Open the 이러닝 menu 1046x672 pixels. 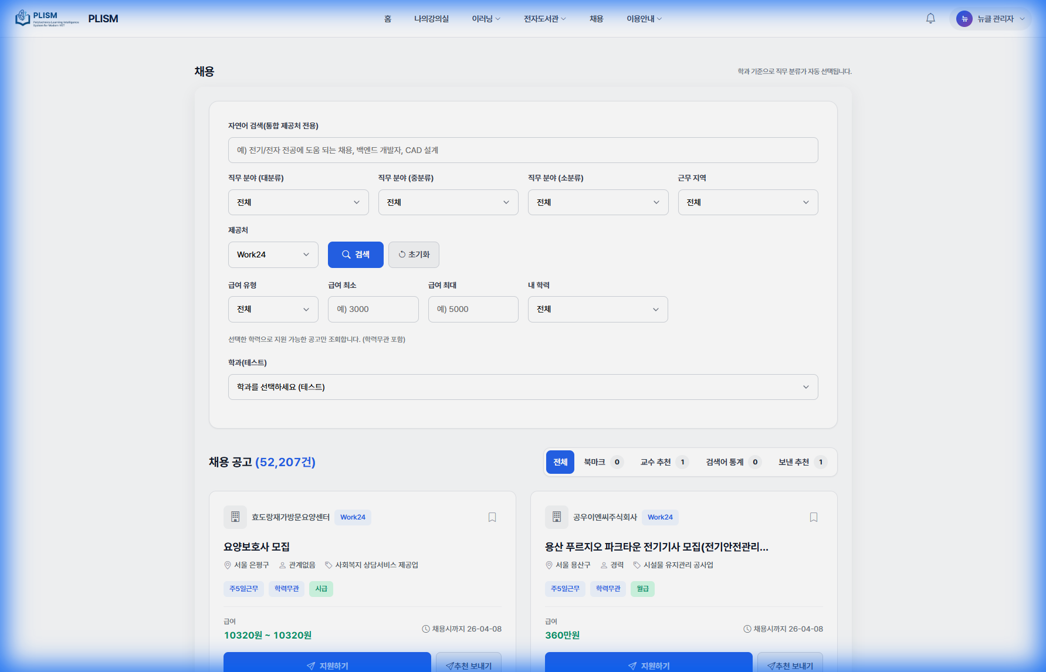pos(486,19)
